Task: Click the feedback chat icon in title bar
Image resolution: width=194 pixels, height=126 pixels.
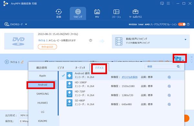Action: point(162,3)
